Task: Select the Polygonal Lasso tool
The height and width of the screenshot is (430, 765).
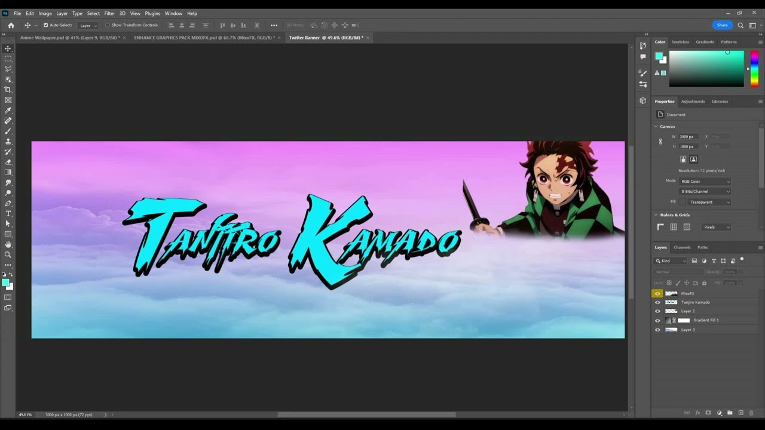Action: [x=8, y=69]
